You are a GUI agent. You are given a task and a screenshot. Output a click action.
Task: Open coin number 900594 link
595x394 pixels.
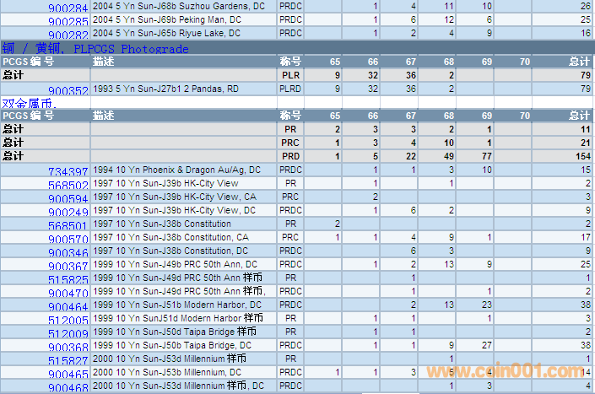68,198
